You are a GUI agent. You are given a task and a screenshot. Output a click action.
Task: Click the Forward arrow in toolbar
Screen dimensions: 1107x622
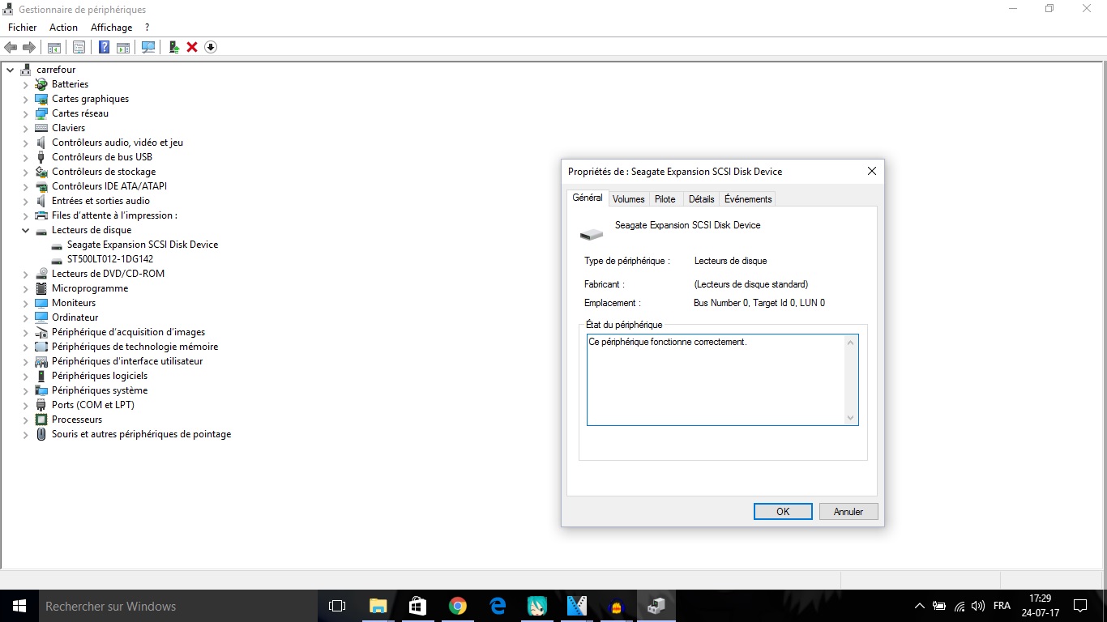(29, 47)
